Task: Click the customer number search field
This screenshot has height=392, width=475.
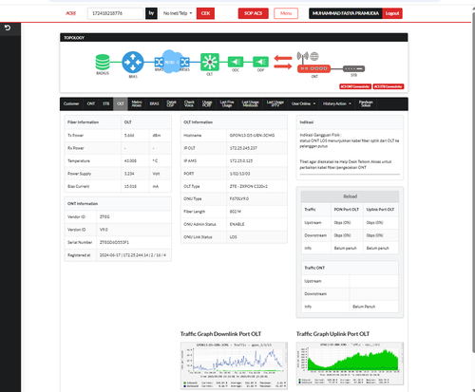Action: click(116, 13)
